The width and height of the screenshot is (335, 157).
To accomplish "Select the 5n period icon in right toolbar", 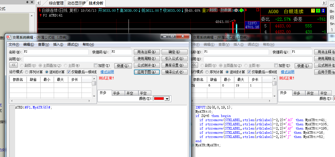I will (332, 24).
